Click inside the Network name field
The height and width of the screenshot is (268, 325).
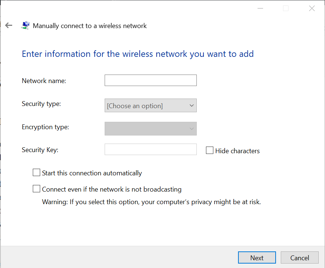pyautogui.click(x=151, y=80)
